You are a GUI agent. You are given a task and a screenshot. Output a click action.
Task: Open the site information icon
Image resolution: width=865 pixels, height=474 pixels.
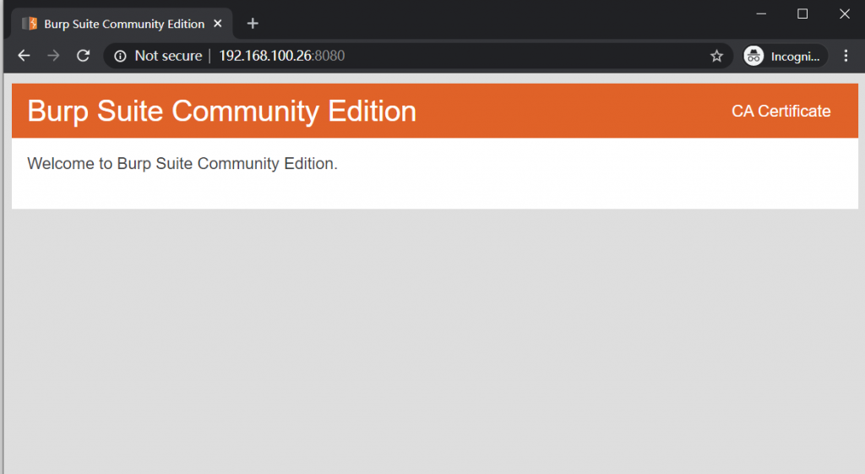[120, 56]
